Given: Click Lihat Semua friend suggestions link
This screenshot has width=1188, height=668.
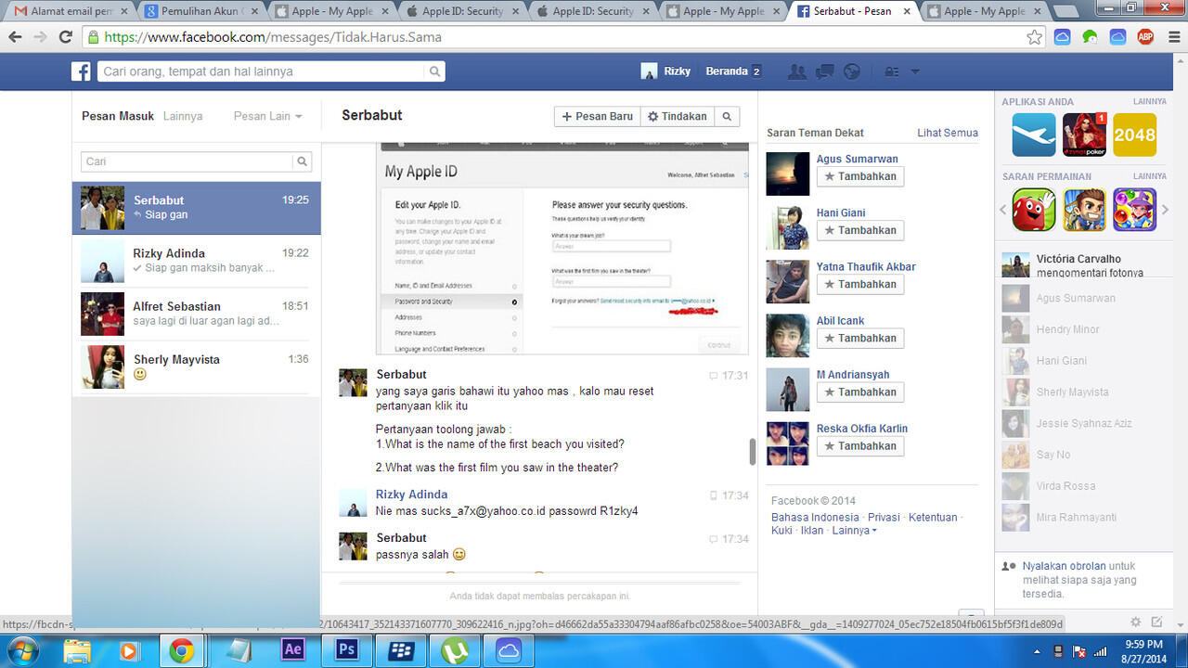Looking at the screenshot, I should pyautogui.click(x=948, y=133).
